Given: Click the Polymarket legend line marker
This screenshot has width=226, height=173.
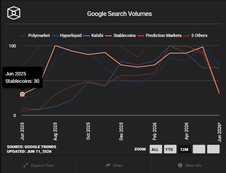Looking at the screenshot, I should click(x=23, y=36).
